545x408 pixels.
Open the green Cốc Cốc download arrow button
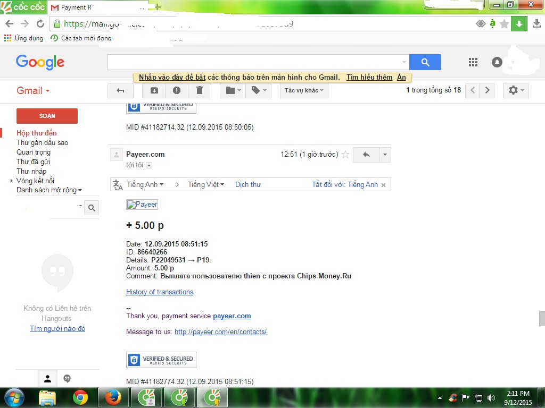point(519,23)
